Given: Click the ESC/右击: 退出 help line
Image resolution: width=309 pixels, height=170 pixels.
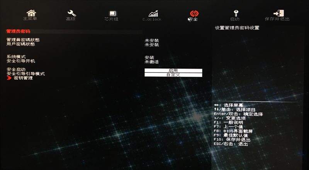Looking at the screenshot, I should click(231, 144).
